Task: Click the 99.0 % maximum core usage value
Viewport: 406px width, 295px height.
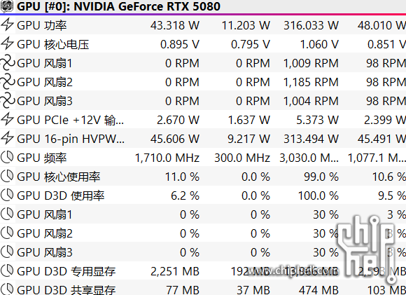Action: [321, 177]
